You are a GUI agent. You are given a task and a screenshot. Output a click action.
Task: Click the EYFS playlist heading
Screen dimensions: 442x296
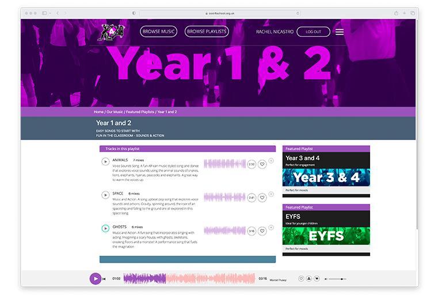click(293, 217)
